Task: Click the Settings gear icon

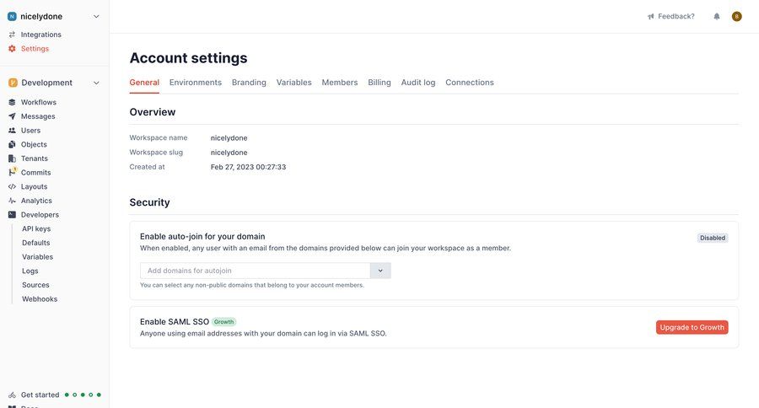Action: pyautogui.click(x=12, y=49)
